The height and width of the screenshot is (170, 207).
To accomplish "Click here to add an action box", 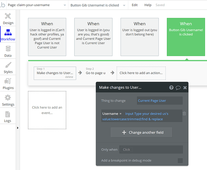I will (x=141, y=73).
